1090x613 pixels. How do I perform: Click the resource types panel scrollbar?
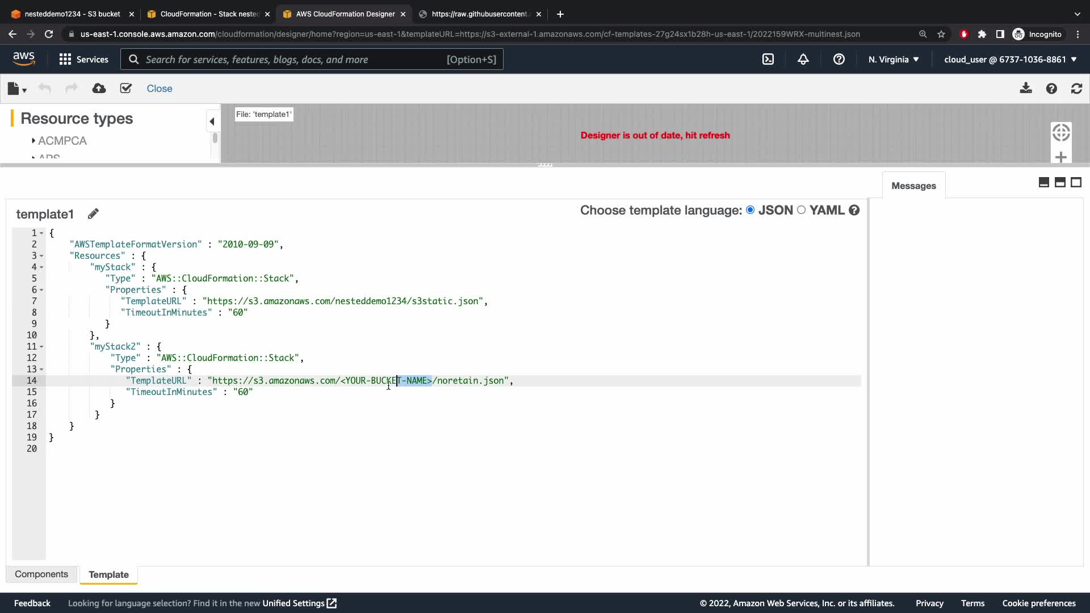pyautogui.click(x=215, y=138)
